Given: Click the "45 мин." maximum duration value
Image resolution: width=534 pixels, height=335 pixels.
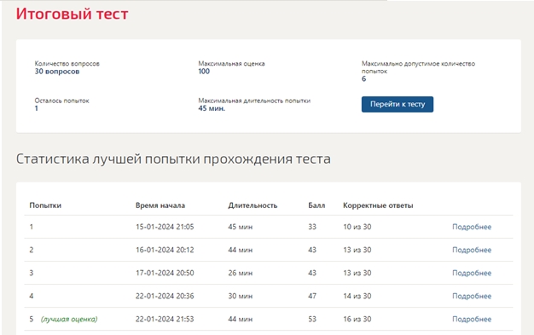Looking at the screenshot, I should pos(212,108).
